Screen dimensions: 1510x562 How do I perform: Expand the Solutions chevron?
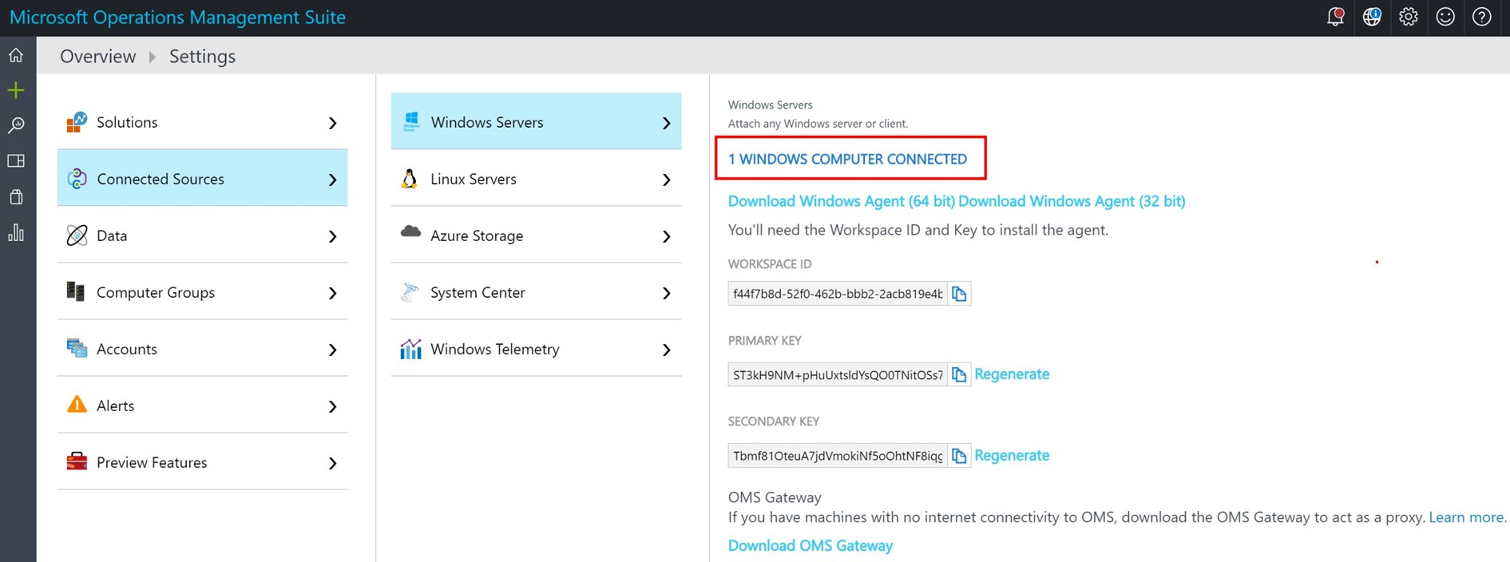pyautogui.click(x=333, y=123)
